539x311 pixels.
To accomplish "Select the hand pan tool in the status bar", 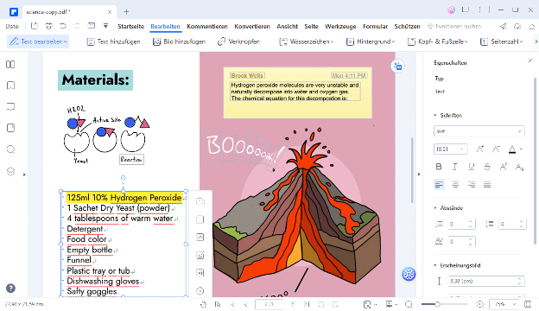I will [x=204, y=304].
